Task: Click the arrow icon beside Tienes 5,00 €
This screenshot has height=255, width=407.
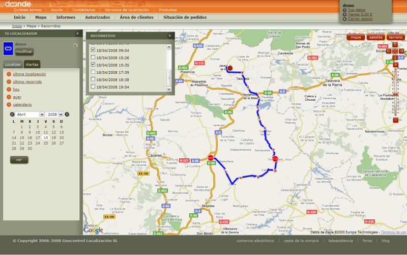Action: [345, 15]
